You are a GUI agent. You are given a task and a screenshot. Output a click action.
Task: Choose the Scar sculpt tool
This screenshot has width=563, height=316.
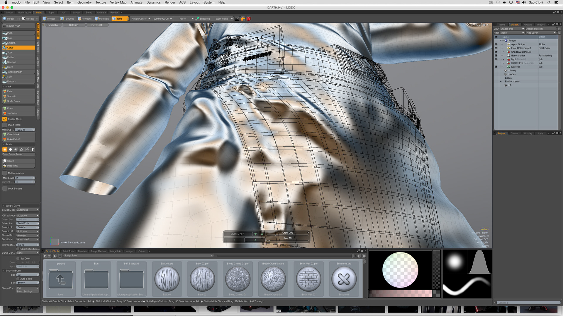click(x=19, y=52)
